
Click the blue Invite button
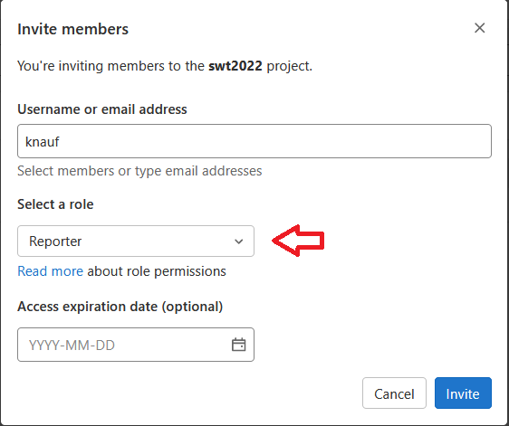tap(463, 393)
